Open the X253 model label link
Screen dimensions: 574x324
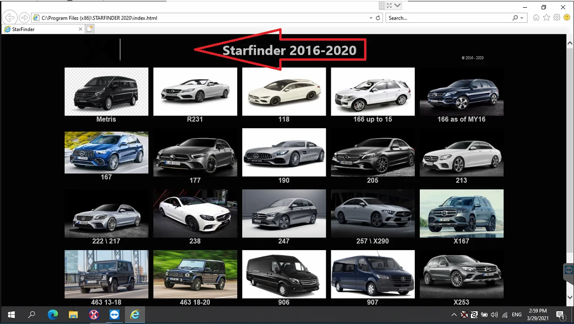461,302
